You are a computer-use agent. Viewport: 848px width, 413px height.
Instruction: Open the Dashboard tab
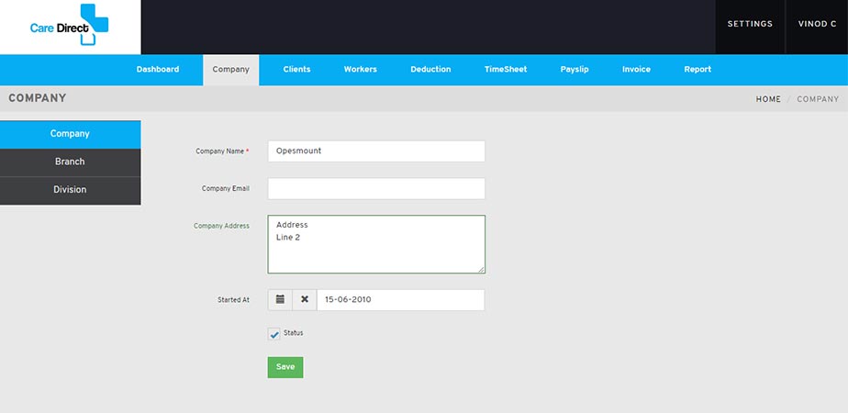pyautogui.click(x=157, y=70)
